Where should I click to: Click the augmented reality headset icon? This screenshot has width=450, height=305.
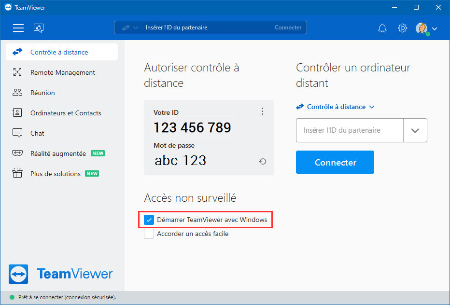pos(17,153)
